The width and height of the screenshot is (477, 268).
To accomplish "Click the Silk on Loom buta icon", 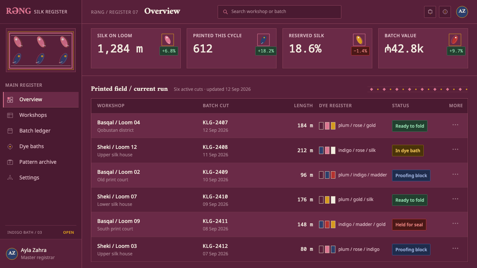I will coord(168,40).
